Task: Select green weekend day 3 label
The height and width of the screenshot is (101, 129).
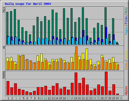Action: [x=16, y=98]
